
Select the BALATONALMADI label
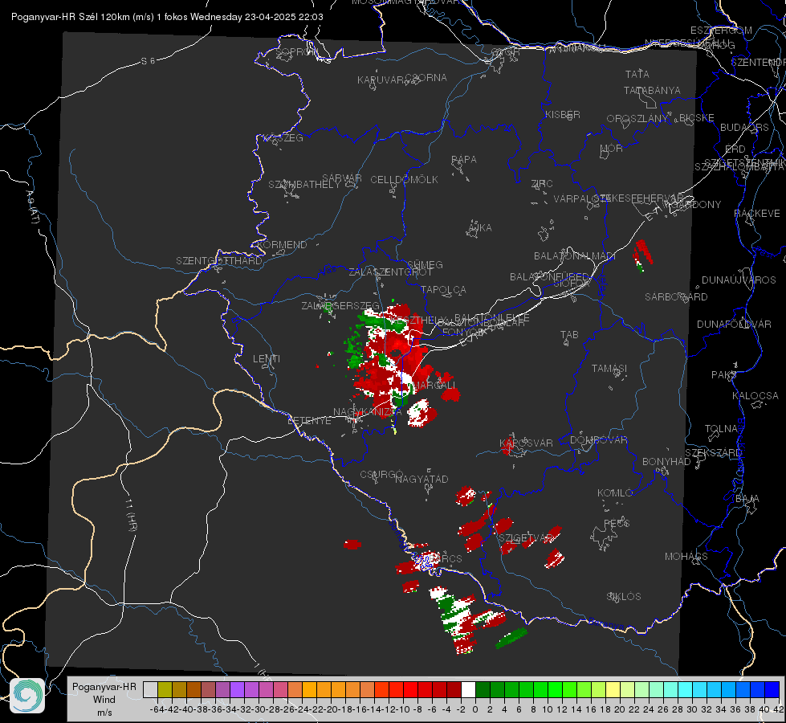pos(575,256)
